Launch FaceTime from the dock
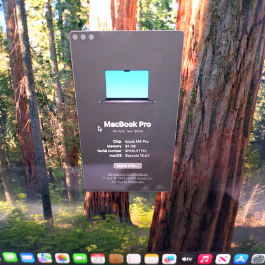The width and height of the screenshot is (265, 265). pyautogui.click(x=80, y=259)
